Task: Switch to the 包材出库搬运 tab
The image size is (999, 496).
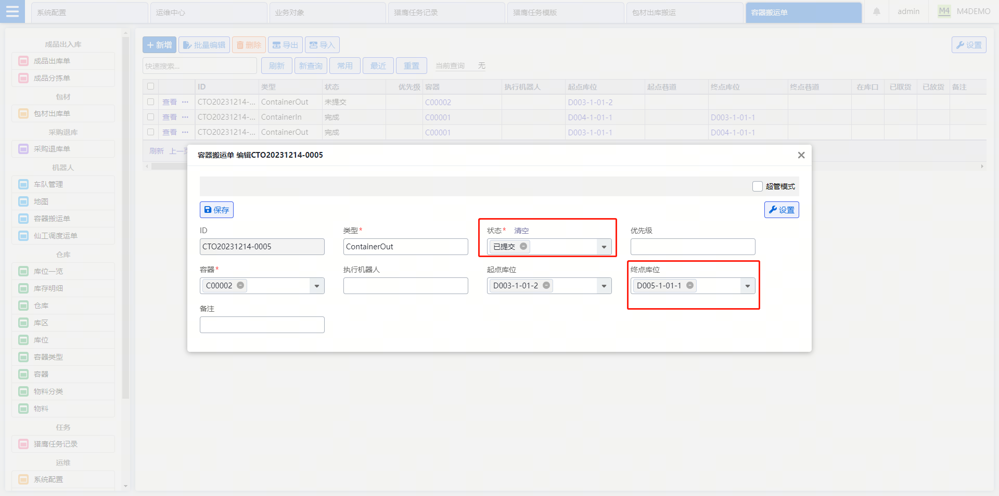Action: coord(685,12)
